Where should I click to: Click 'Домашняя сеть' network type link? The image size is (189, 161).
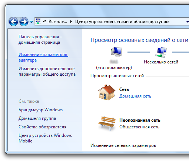click(135, 96)
